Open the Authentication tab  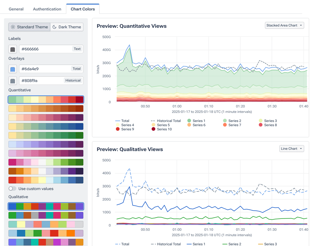pyautogui.click(x=47, y=9)
